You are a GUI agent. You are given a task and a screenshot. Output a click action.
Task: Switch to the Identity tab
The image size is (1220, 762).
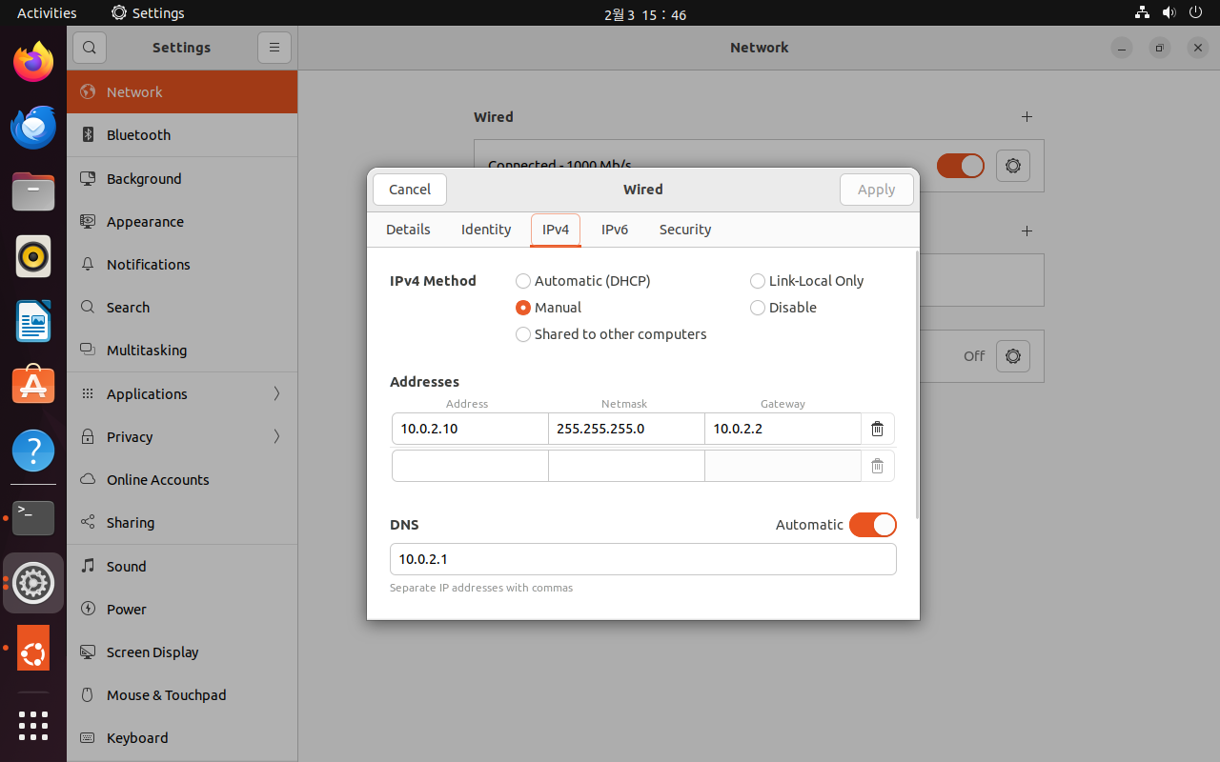coord(486,230)
